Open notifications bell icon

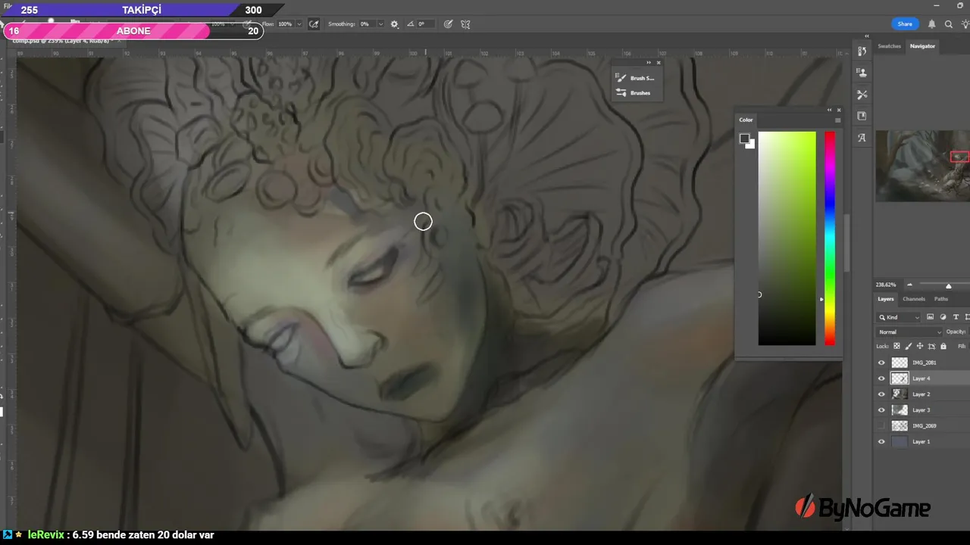pyautogui.click(x=931, y=24)
